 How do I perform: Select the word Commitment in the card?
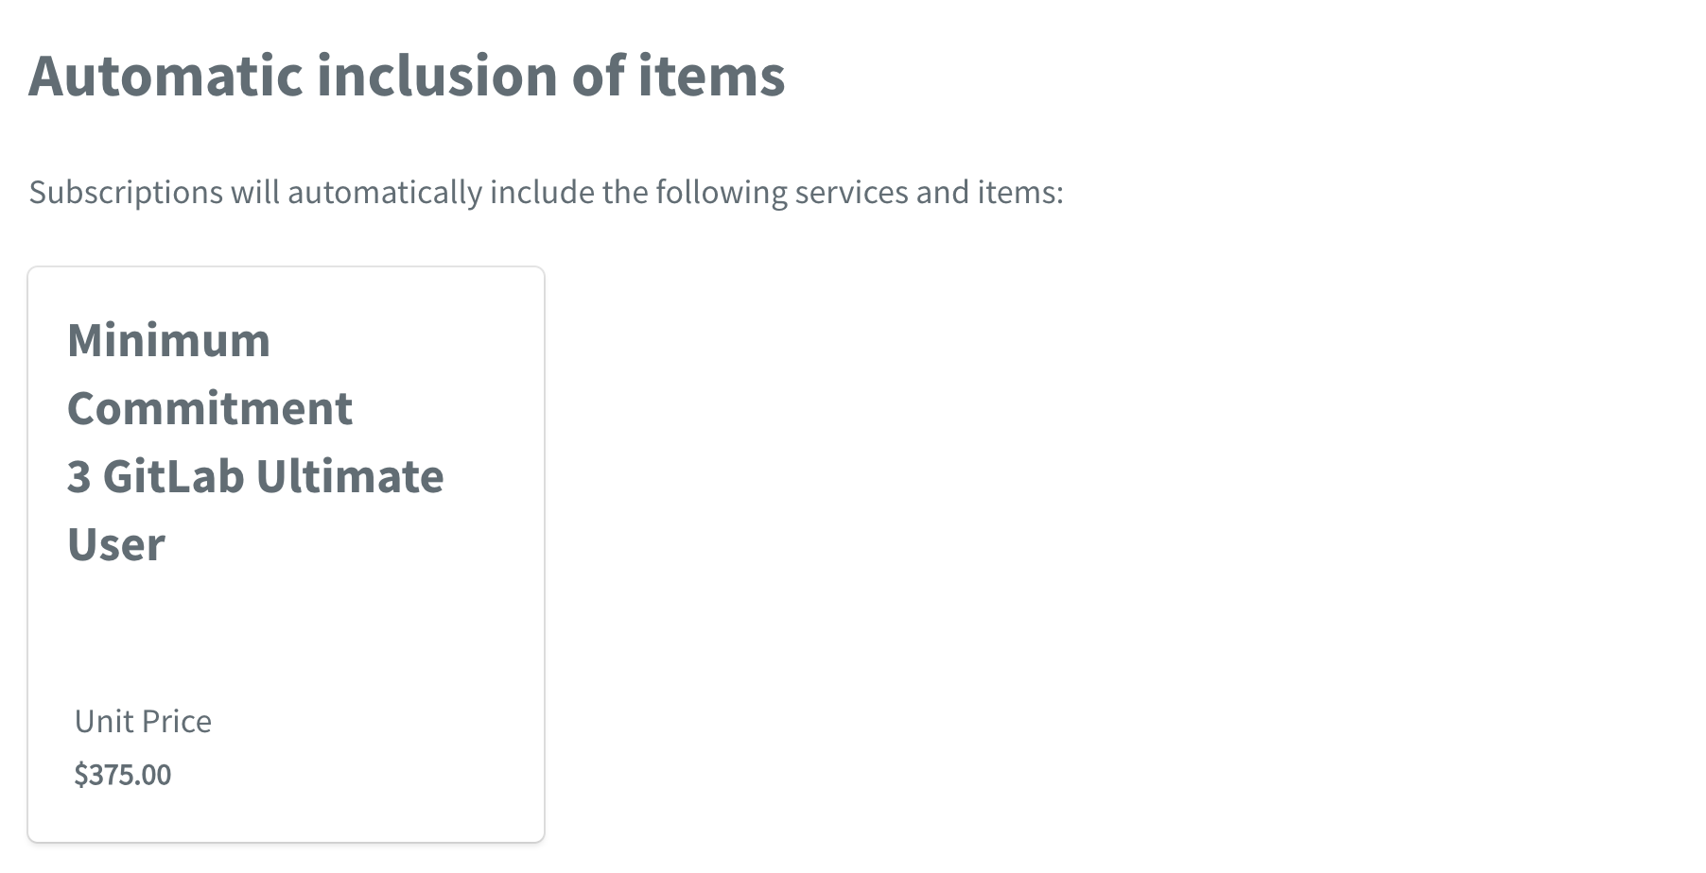click(210, 407)
